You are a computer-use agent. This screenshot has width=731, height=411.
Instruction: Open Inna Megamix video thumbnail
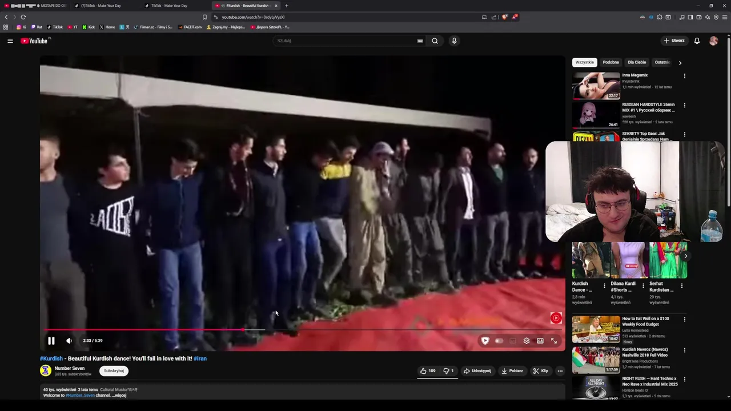pos(596,86)
